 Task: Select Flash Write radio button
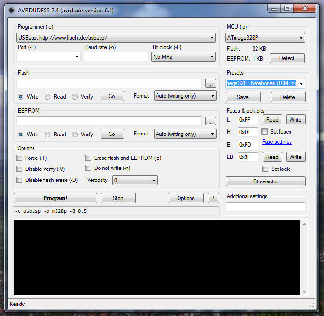tap(21, 97)
